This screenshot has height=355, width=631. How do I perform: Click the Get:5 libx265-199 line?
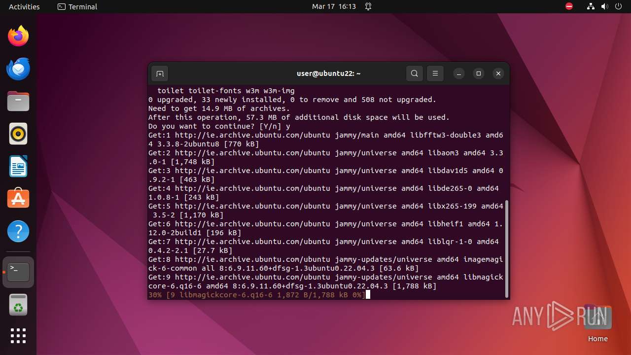326,211
